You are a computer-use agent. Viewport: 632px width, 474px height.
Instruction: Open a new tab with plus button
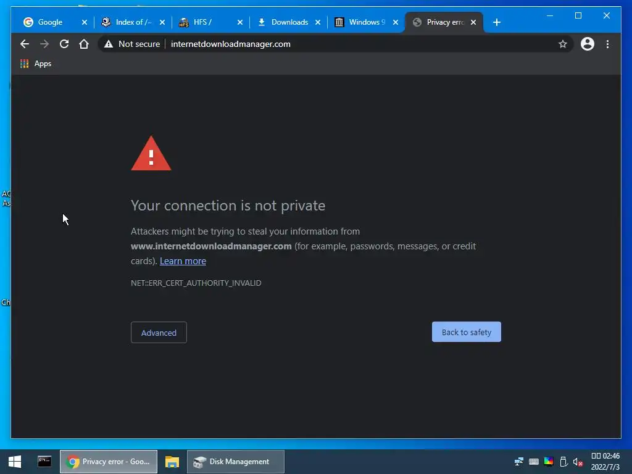[x=497, y=22]
